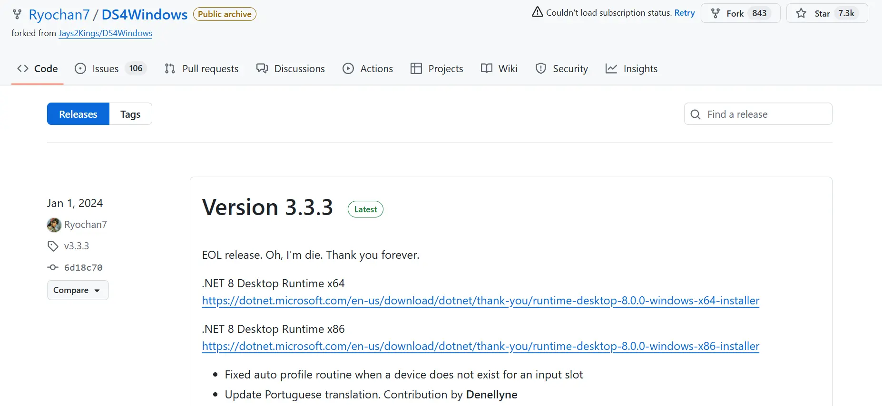This screenshot has width=882, height=406.
Task: Click the Actions play icon
Action: coord(348,69)
